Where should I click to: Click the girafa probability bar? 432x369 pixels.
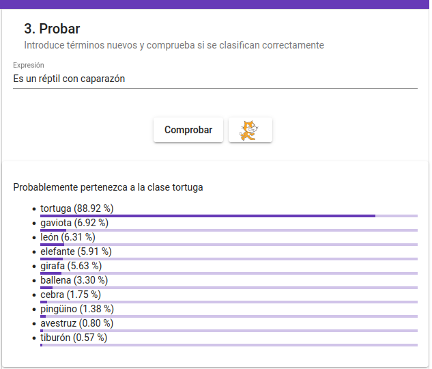(229, 273)
